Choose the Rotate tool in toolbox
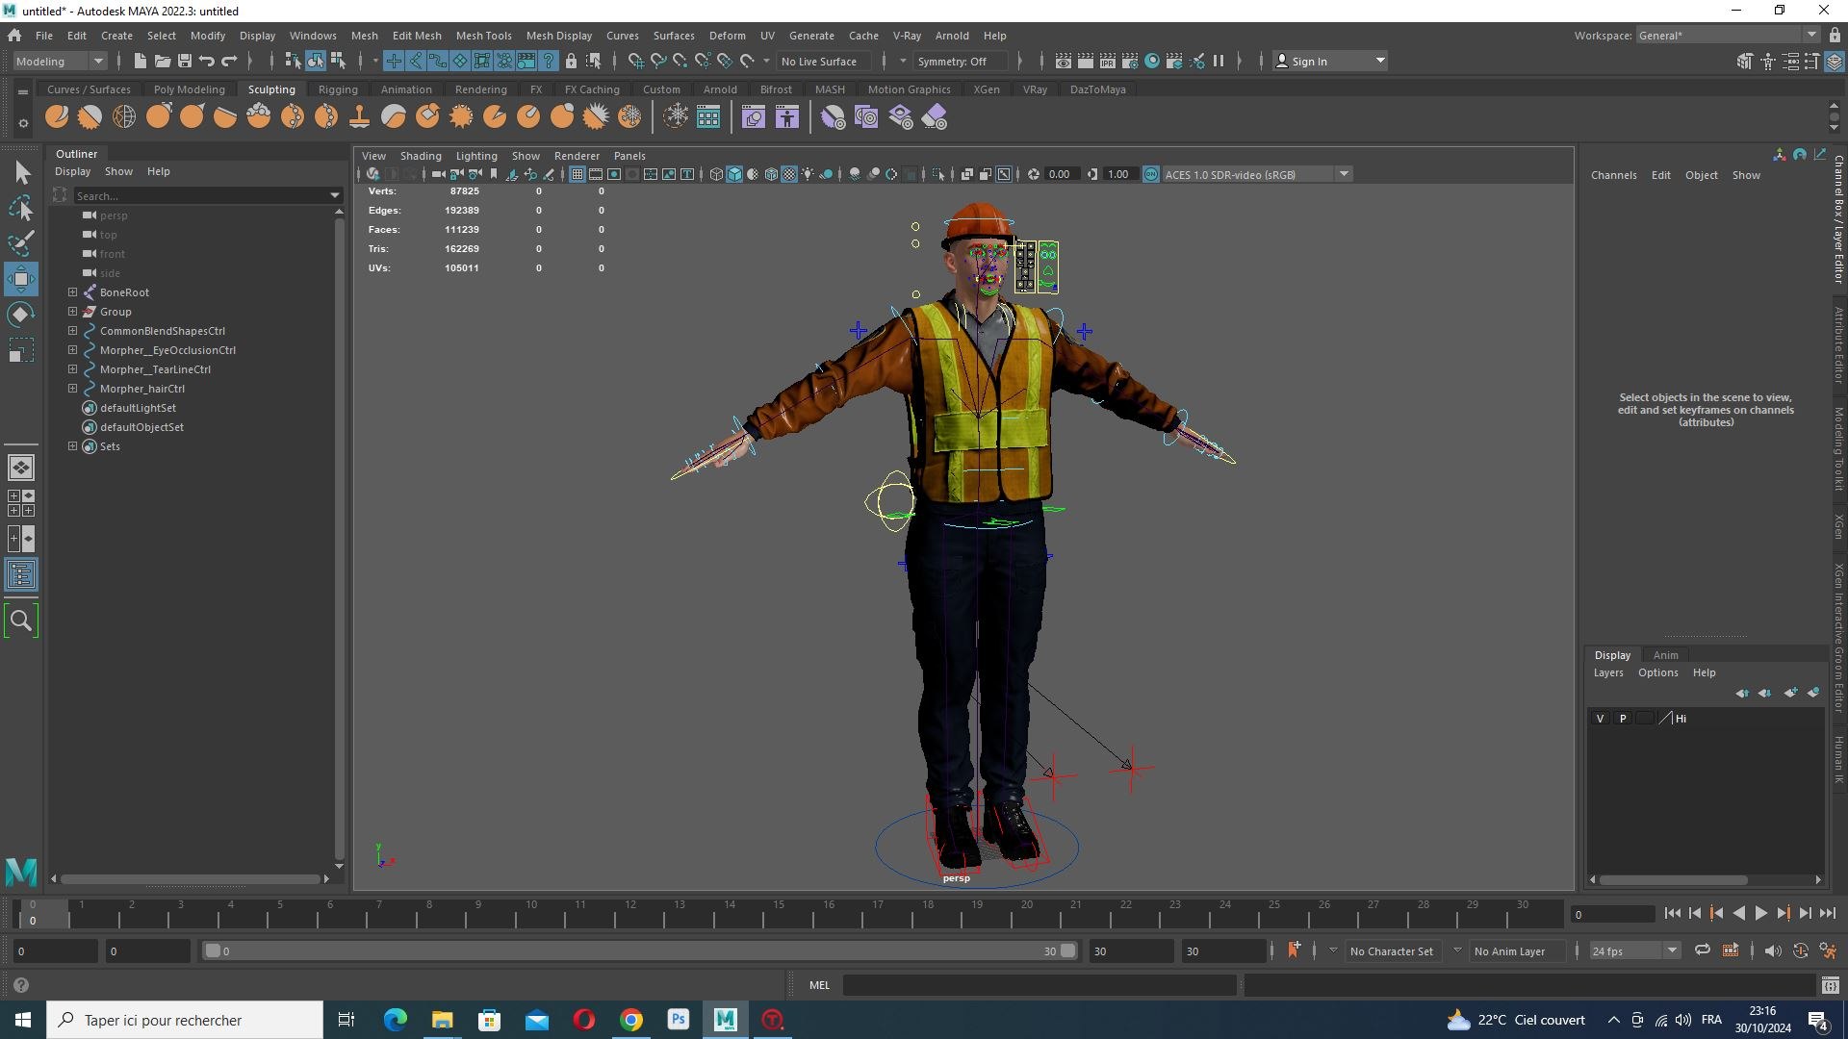Image resolution: width=1848 pixels, height=1039 pixels. [21, 315]
